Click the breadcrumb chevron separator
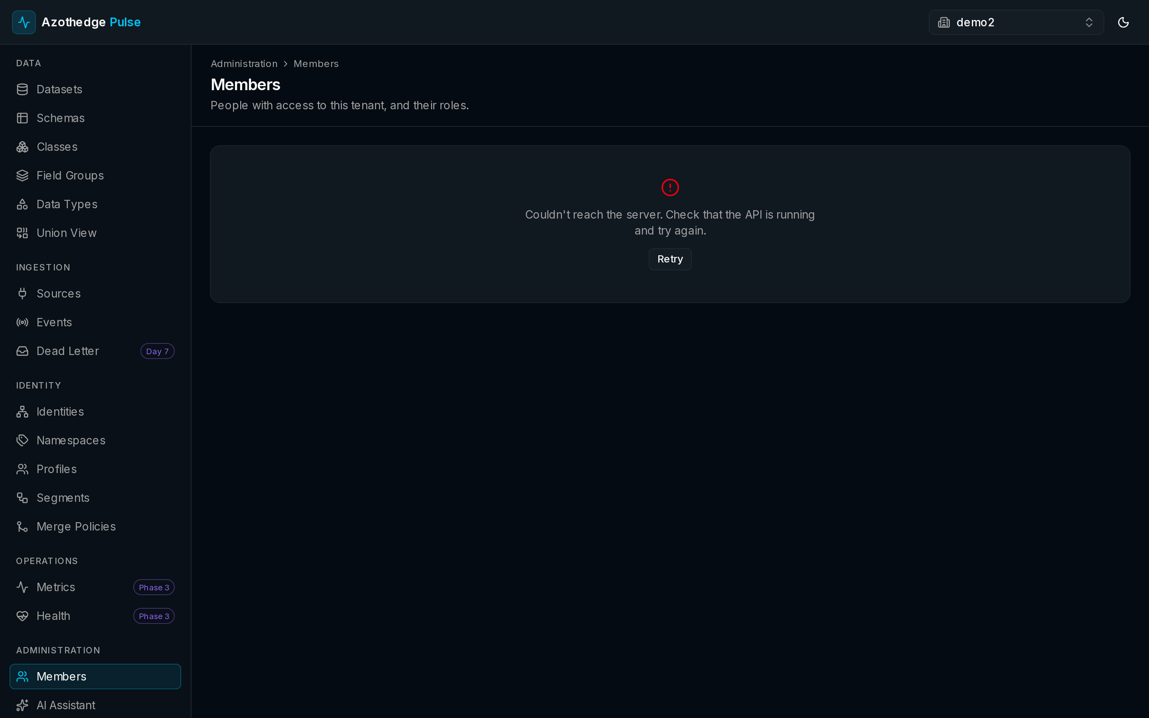This screenshot has height=718, width=1149. [x=285, y=64]
